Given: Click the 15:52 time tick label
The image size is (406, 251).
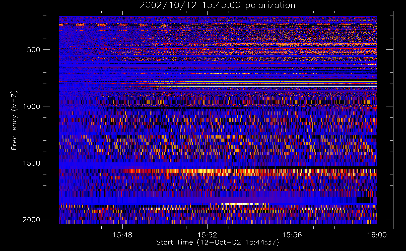Looking at the screenshot, I should (207, 235).
